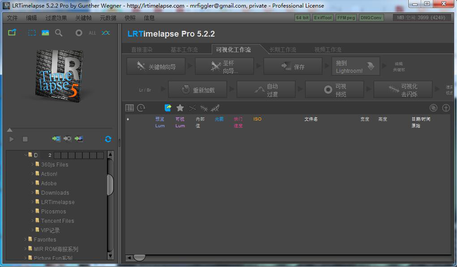Click the deflicker comb icon above table

coord(204,108)
